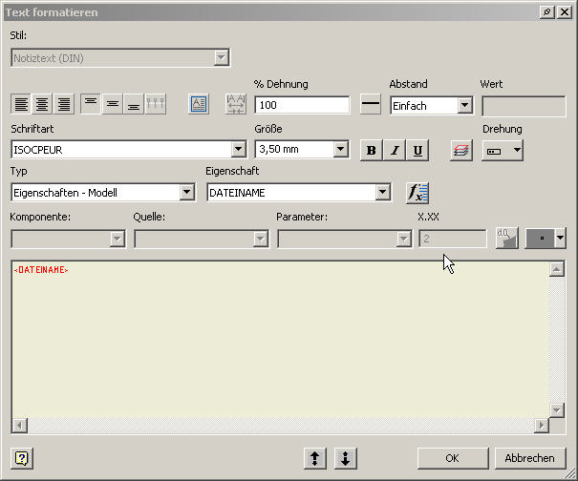
Task: Toggle underline formatting
Action: [417, 150]
